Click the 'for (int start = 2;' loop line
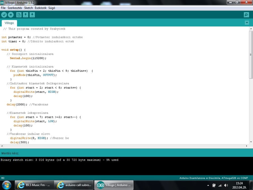The height and width of the screenshot is (190, 253). click(46, 88)
